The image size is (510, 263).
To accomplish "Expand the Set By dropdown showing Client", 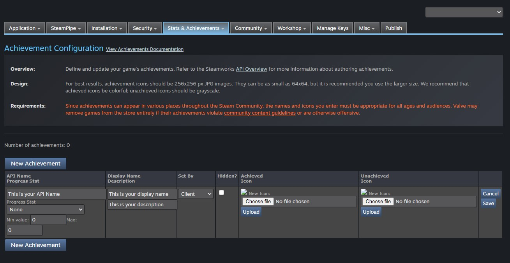I will [196, 194].
